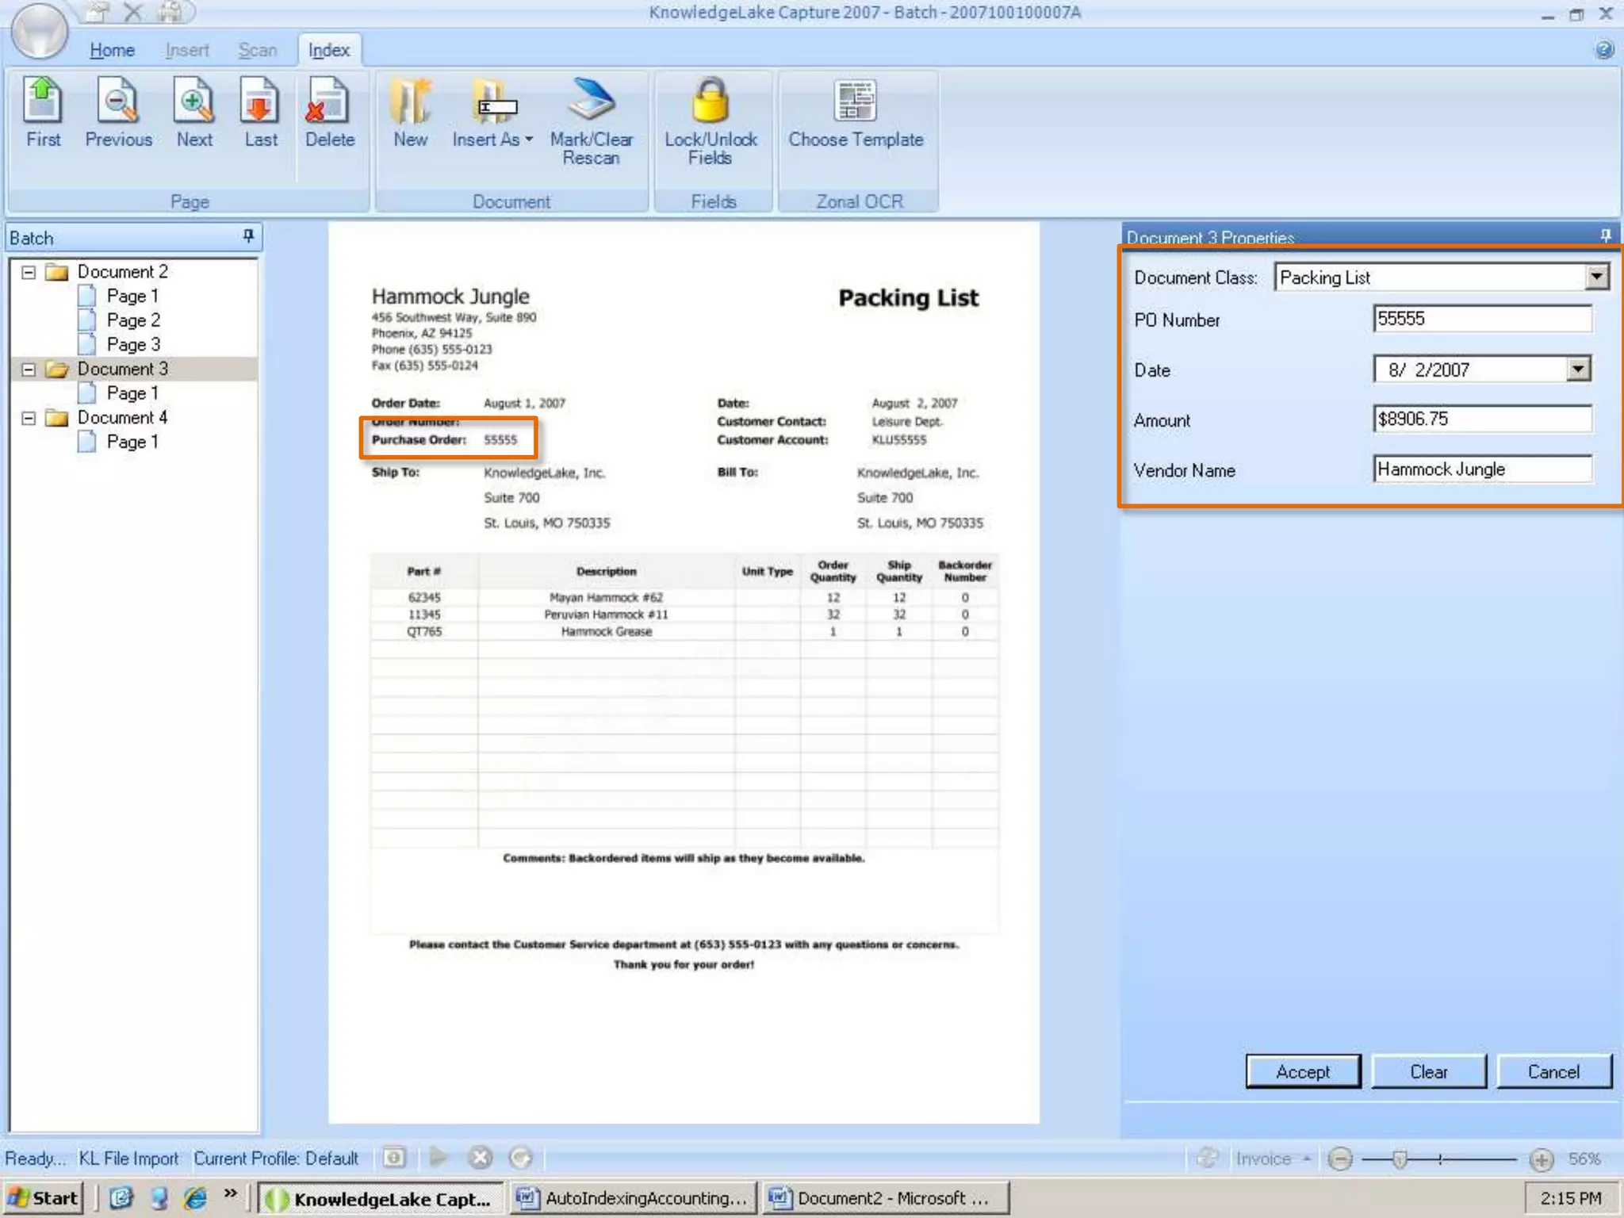1624x1218 pixels.
Task: Collapse the Document 2 tree node
Action: tap(29, 272)
